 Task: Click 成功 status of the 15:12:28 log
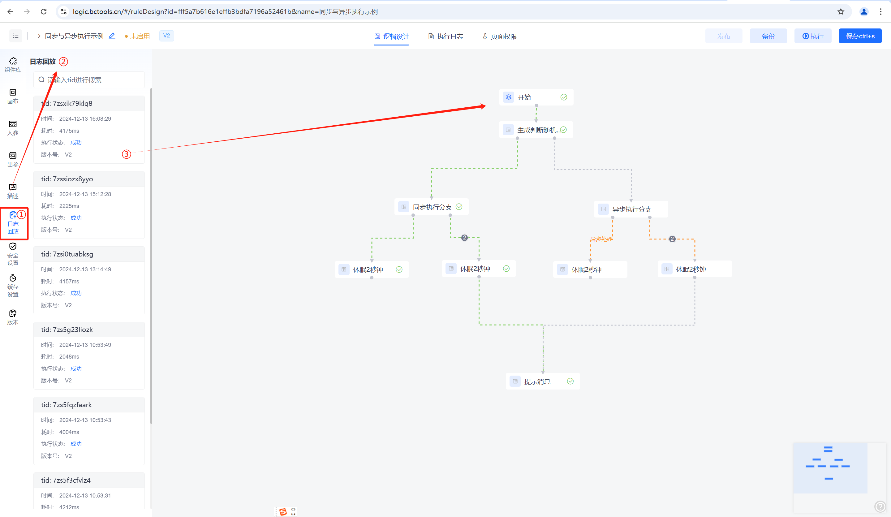[76, 218]
